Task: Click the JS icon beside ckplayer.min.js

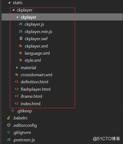Action: click(x=21, y=31)
